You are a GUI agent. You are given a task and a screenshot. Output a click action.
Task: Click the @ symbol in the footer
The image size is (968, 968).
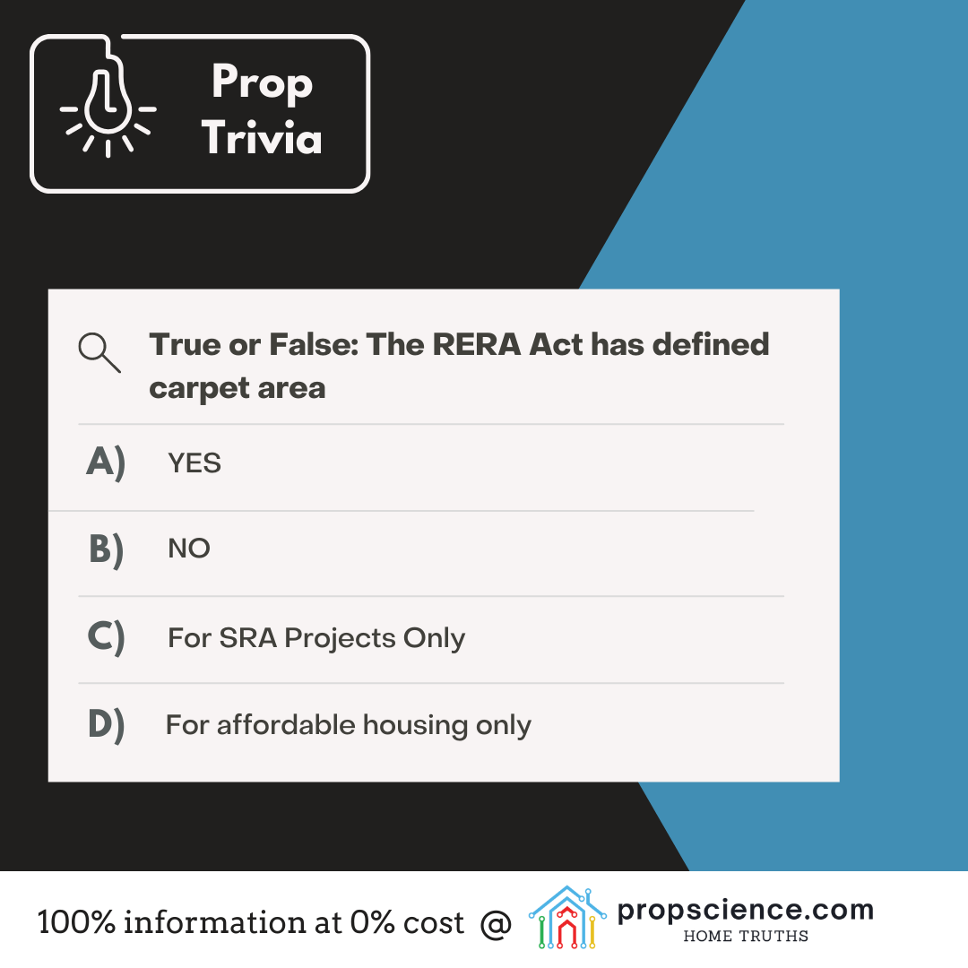pos(495,923)
